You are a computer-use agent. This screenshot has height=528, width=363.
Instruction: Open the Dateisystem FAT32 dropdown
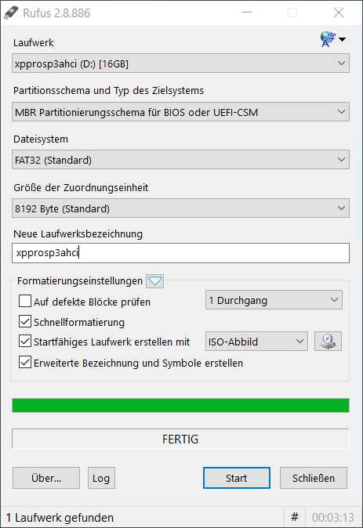point(180,160)
